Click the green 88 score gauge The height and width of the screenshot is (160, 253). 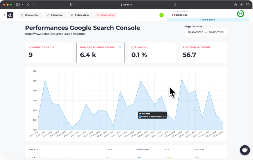[x=240, y=13]
